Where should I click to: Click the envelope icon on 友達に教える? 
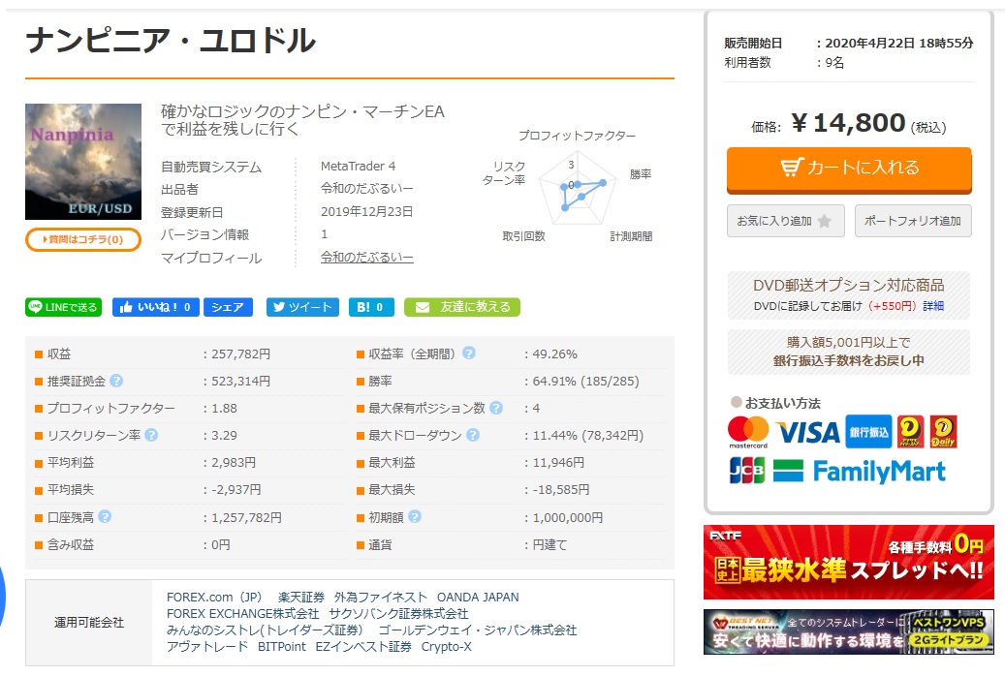[x=423, y=308]
